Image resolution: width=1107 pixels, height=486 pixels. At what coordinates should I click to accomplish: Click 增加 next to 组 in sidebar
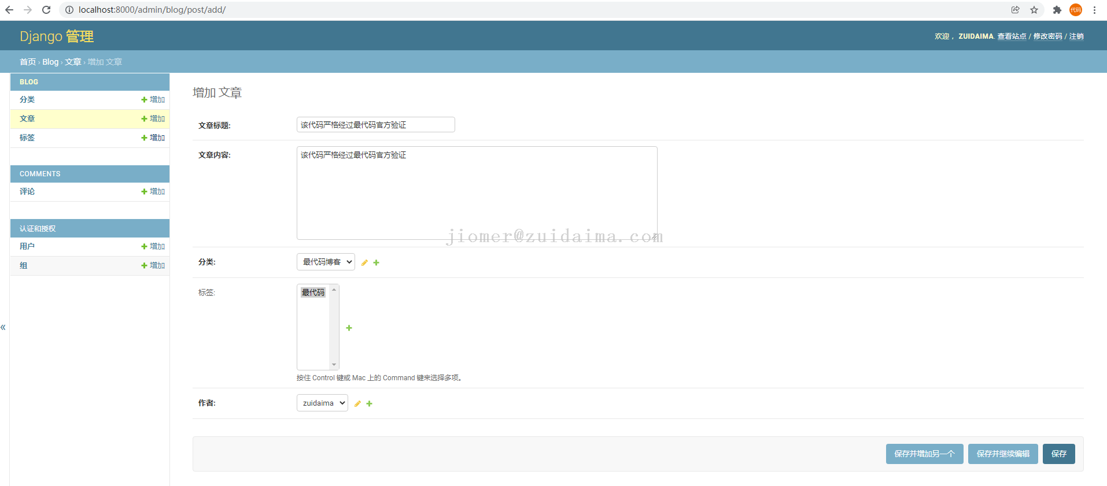153,265
